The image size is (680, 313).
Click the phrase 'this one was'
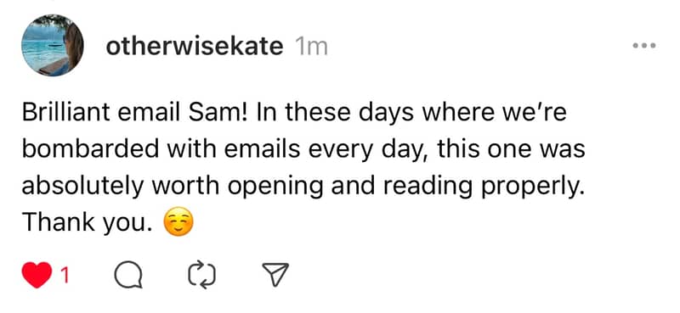(511, 150)
